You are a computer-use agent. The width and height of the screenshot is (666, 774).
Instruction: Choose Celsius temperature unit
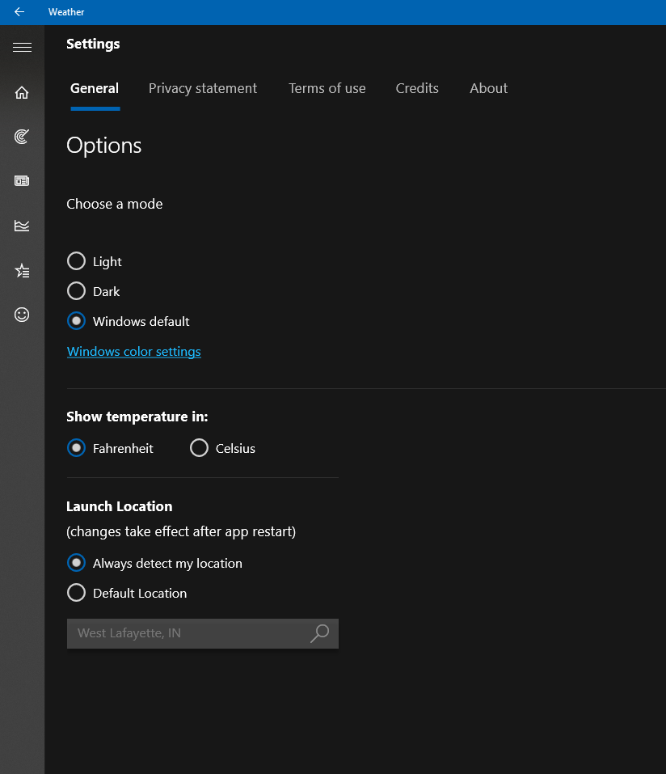click(200, 448)
